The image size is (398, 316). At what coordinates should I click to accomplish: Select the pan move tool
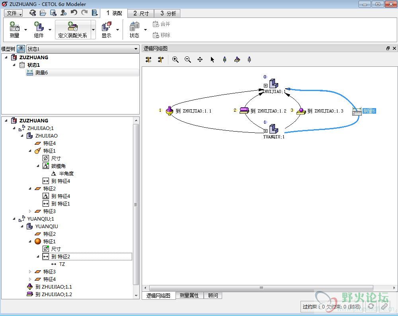tap(200, 60)
